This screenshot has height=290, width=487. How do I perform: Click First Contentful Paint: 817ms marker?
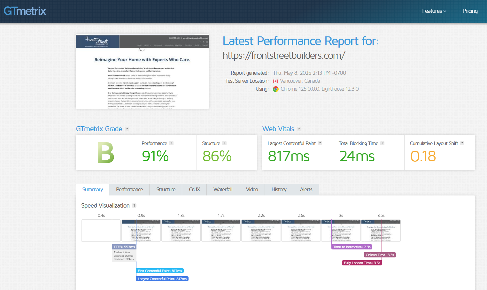coord(160,271)
